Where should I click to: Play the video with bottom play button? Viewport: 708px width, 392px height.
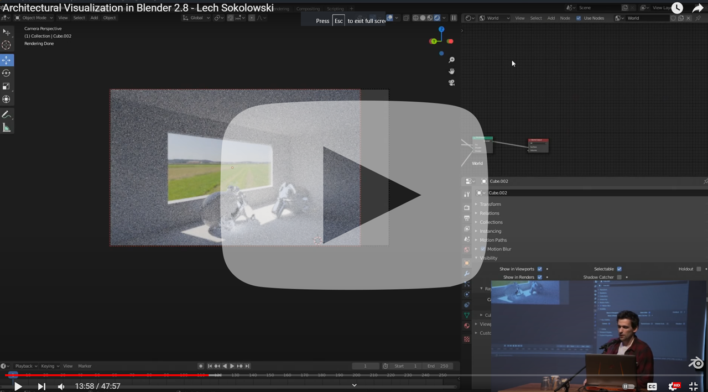click(x=18, y=386)
